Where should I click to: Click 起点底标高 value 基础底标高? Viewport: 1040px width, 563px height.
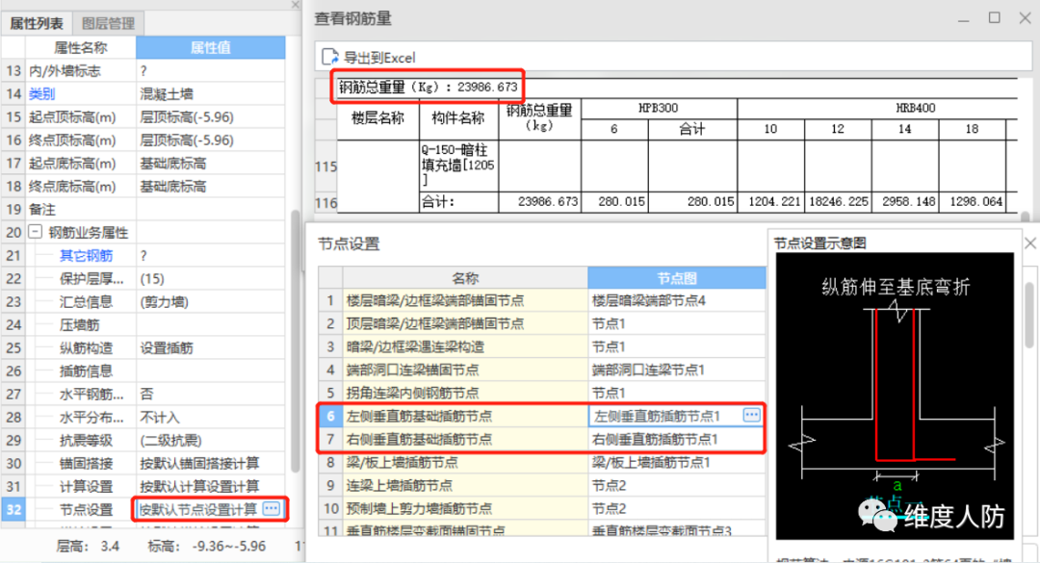(211, 164)
